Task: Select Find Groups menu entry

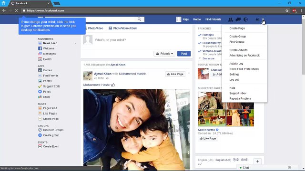Action: click(x=237, y=42)
